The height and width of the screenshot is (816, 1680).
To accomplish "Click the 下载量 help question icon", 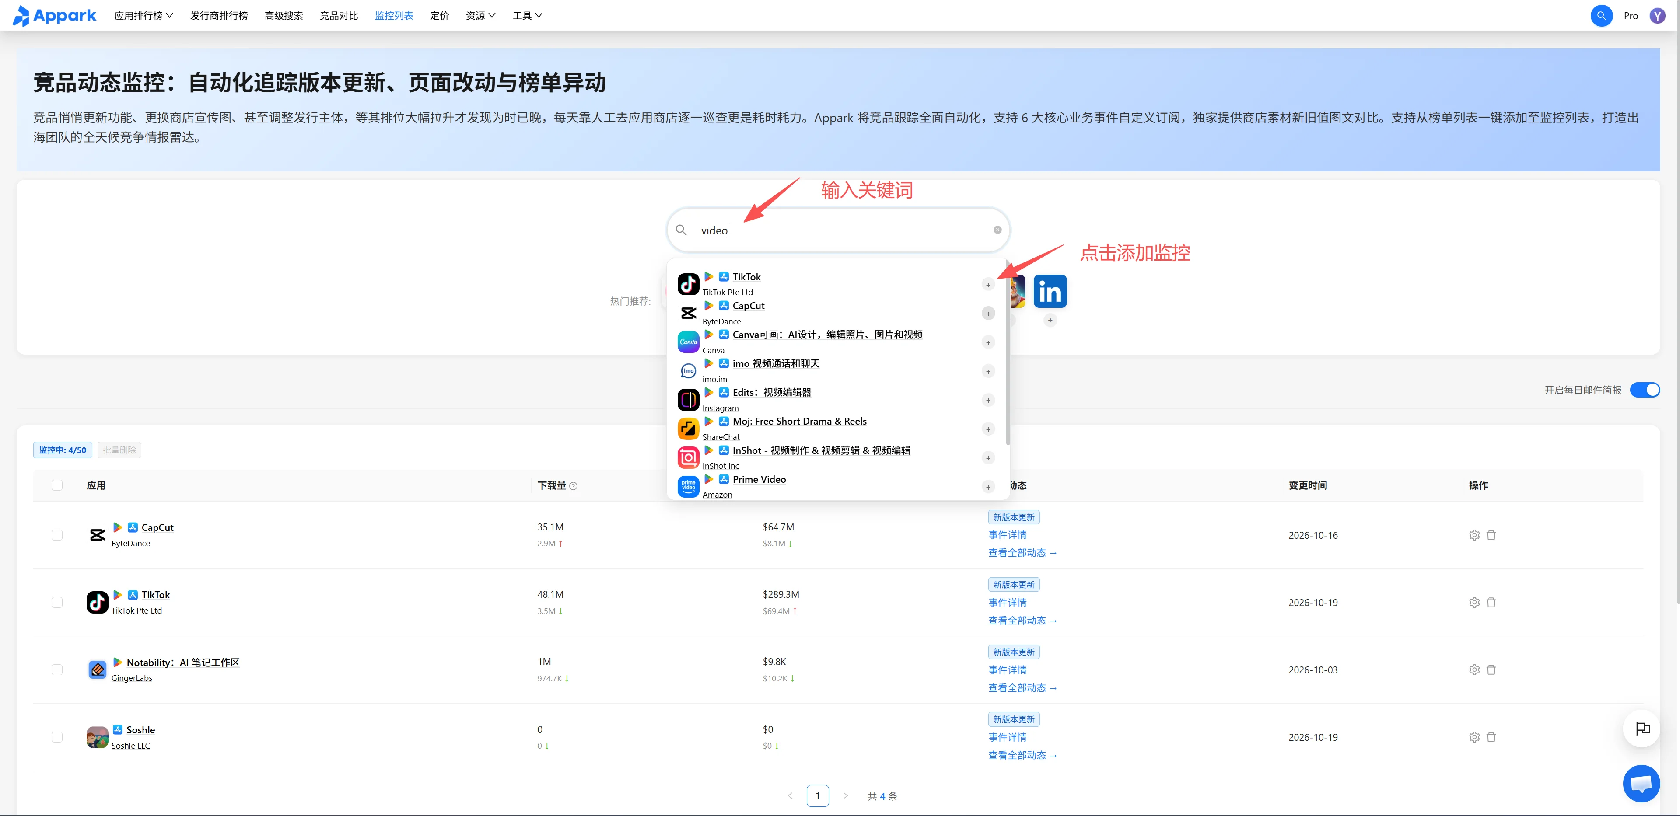I will pyautogui.click(x=573, y=486).
